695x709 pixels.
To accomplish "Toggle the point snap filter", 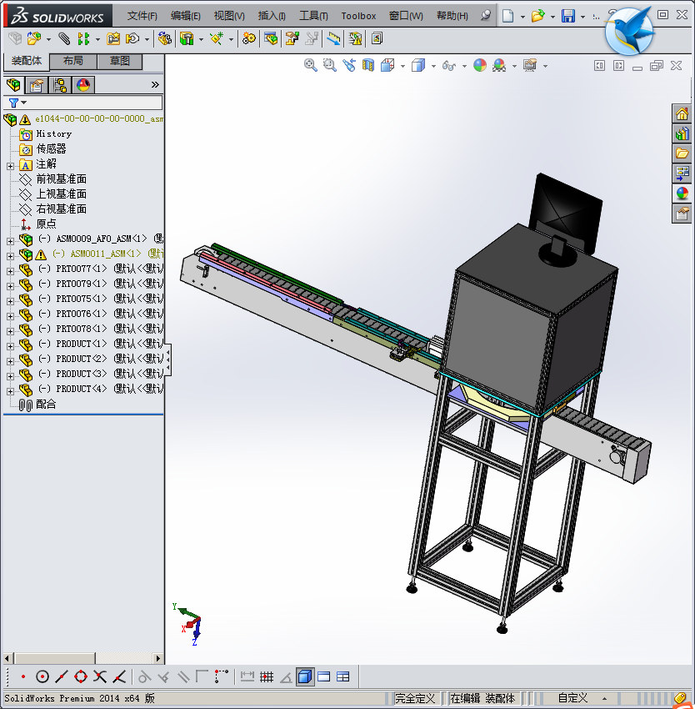I will (23, 676).
